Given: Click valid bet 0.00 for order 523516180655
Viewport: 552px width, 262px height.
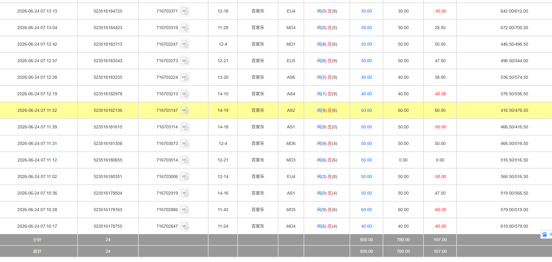Looking at the screenshot, I should (403, 160).
